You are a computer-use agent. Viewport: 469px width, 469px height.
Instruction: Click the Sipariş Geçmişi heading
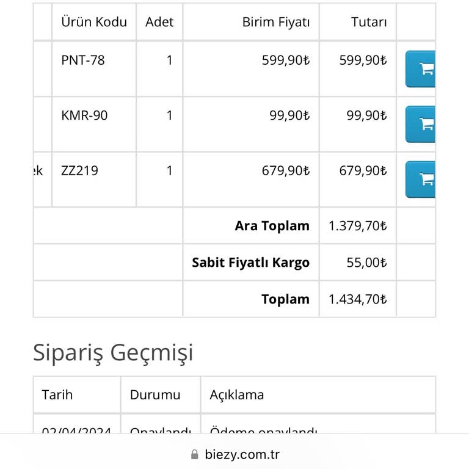click(113, 353)
